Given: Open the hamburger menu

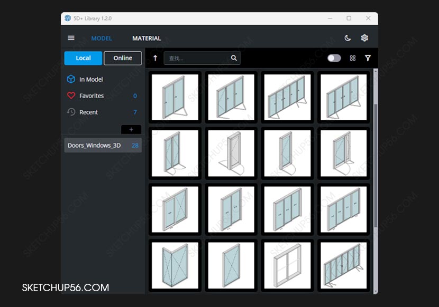Looking at the screenshot, I should tap(71, 38).
